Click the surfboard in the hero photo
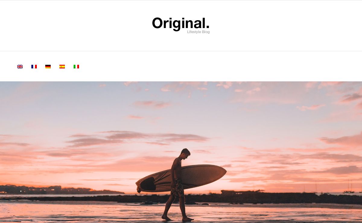Screen dimensions: 362x223 (x=181, y=178)
